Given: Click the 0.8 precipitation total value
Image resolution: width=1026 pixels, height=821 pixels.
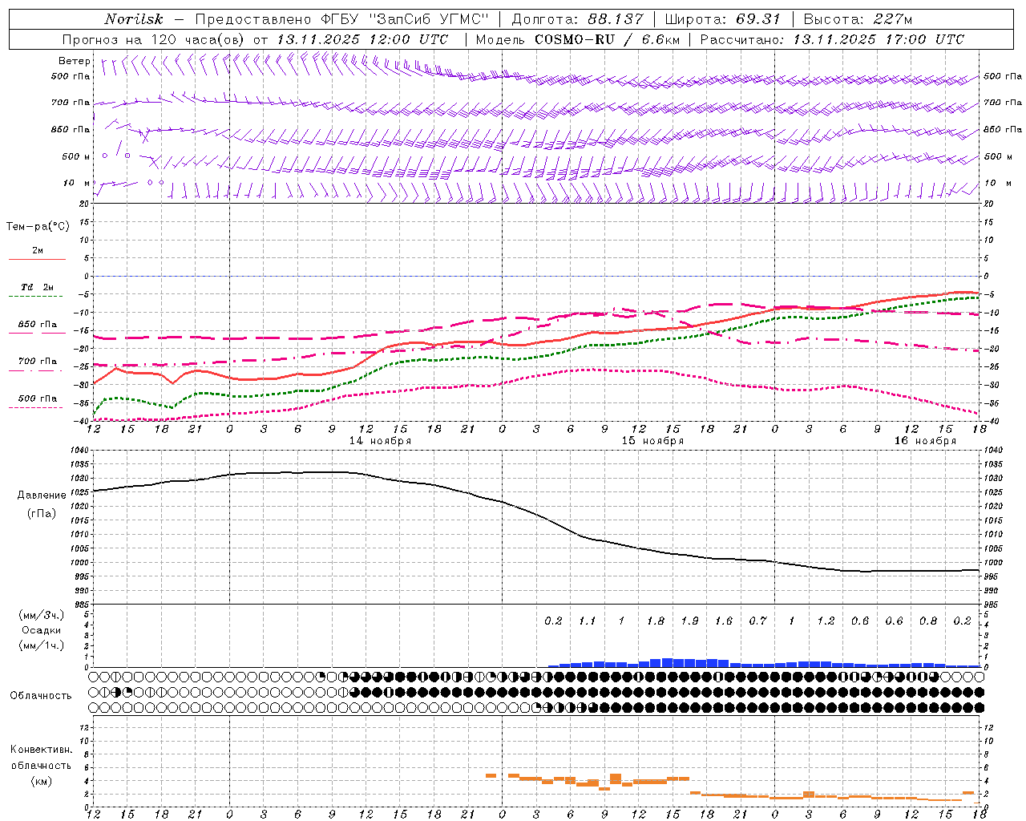Looking at the screenshot, I should point(928,621).
